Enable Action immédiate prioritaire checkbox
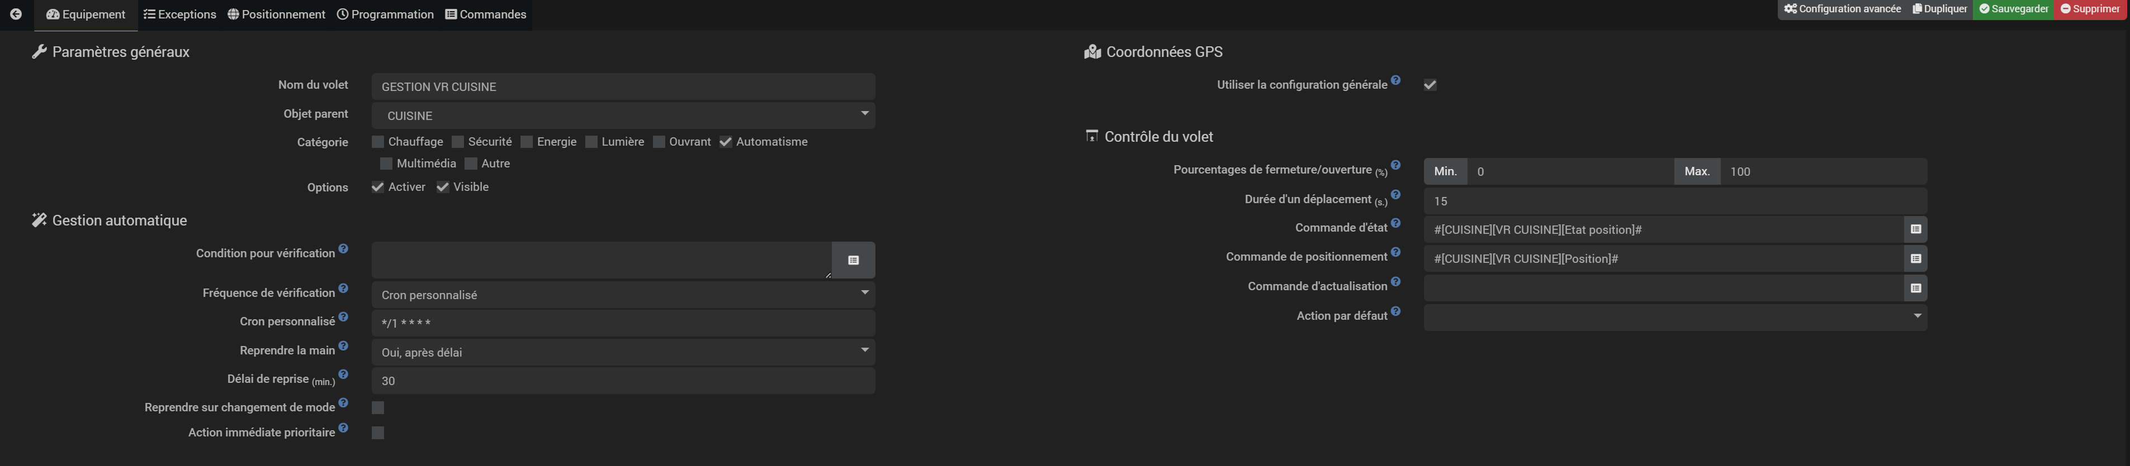 click(378, 432)
